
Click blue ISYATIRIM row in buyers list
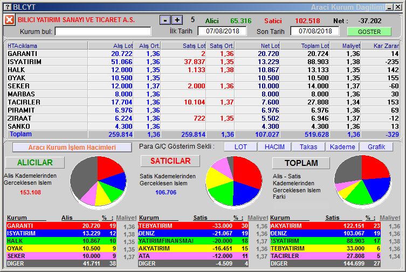point(61,233)
